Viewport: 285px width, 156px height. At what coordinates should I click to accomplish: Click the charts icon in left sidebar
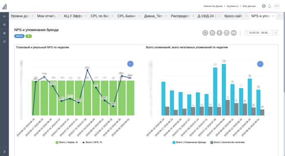tap(4, 16)
